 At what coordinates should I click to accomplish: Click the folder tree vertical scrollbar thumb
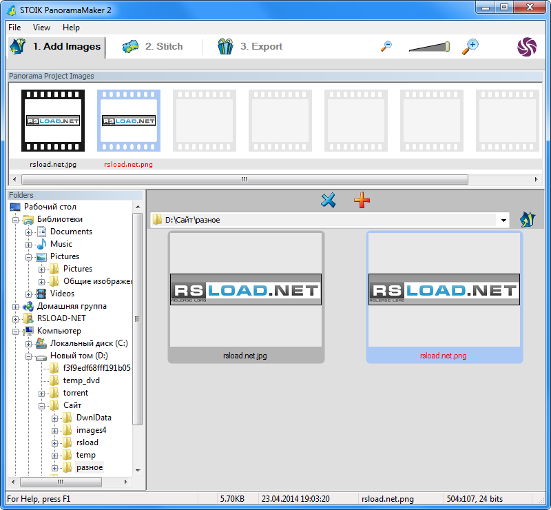pos(137,319)
